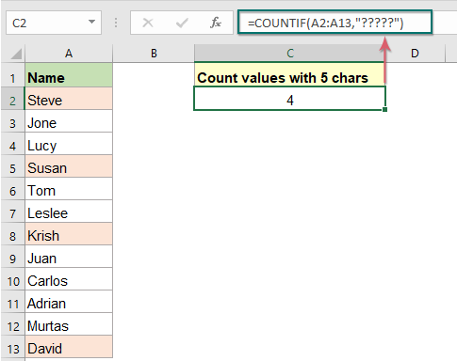Click the result cell showing 4
This screenshot has width=457, height=361.
coord(289,101)
